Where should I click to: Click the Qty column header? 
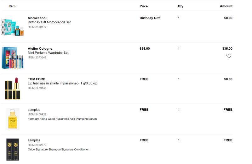(x=180, y=6)
